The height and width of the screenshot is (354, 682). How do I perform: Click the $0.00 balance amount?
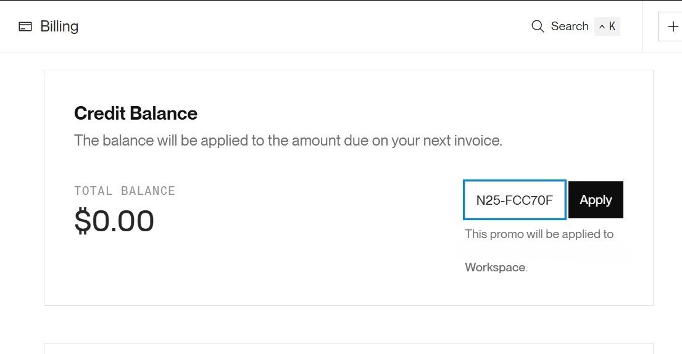pyautogui.click(x=114, y=221)
